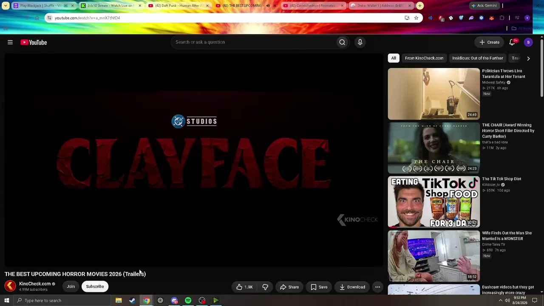This screenshot has width=544, height=306.
Task: Click the search magnifier button
Action: pos(342,42)
